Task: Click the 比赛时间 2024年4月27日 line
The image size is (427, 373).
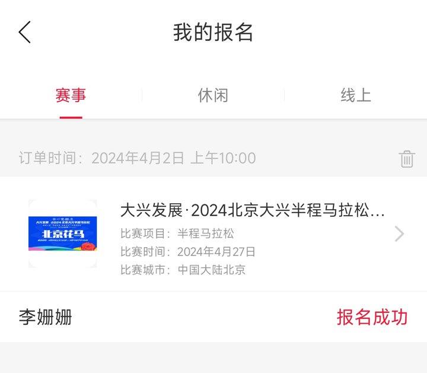Action: (188, 252)
